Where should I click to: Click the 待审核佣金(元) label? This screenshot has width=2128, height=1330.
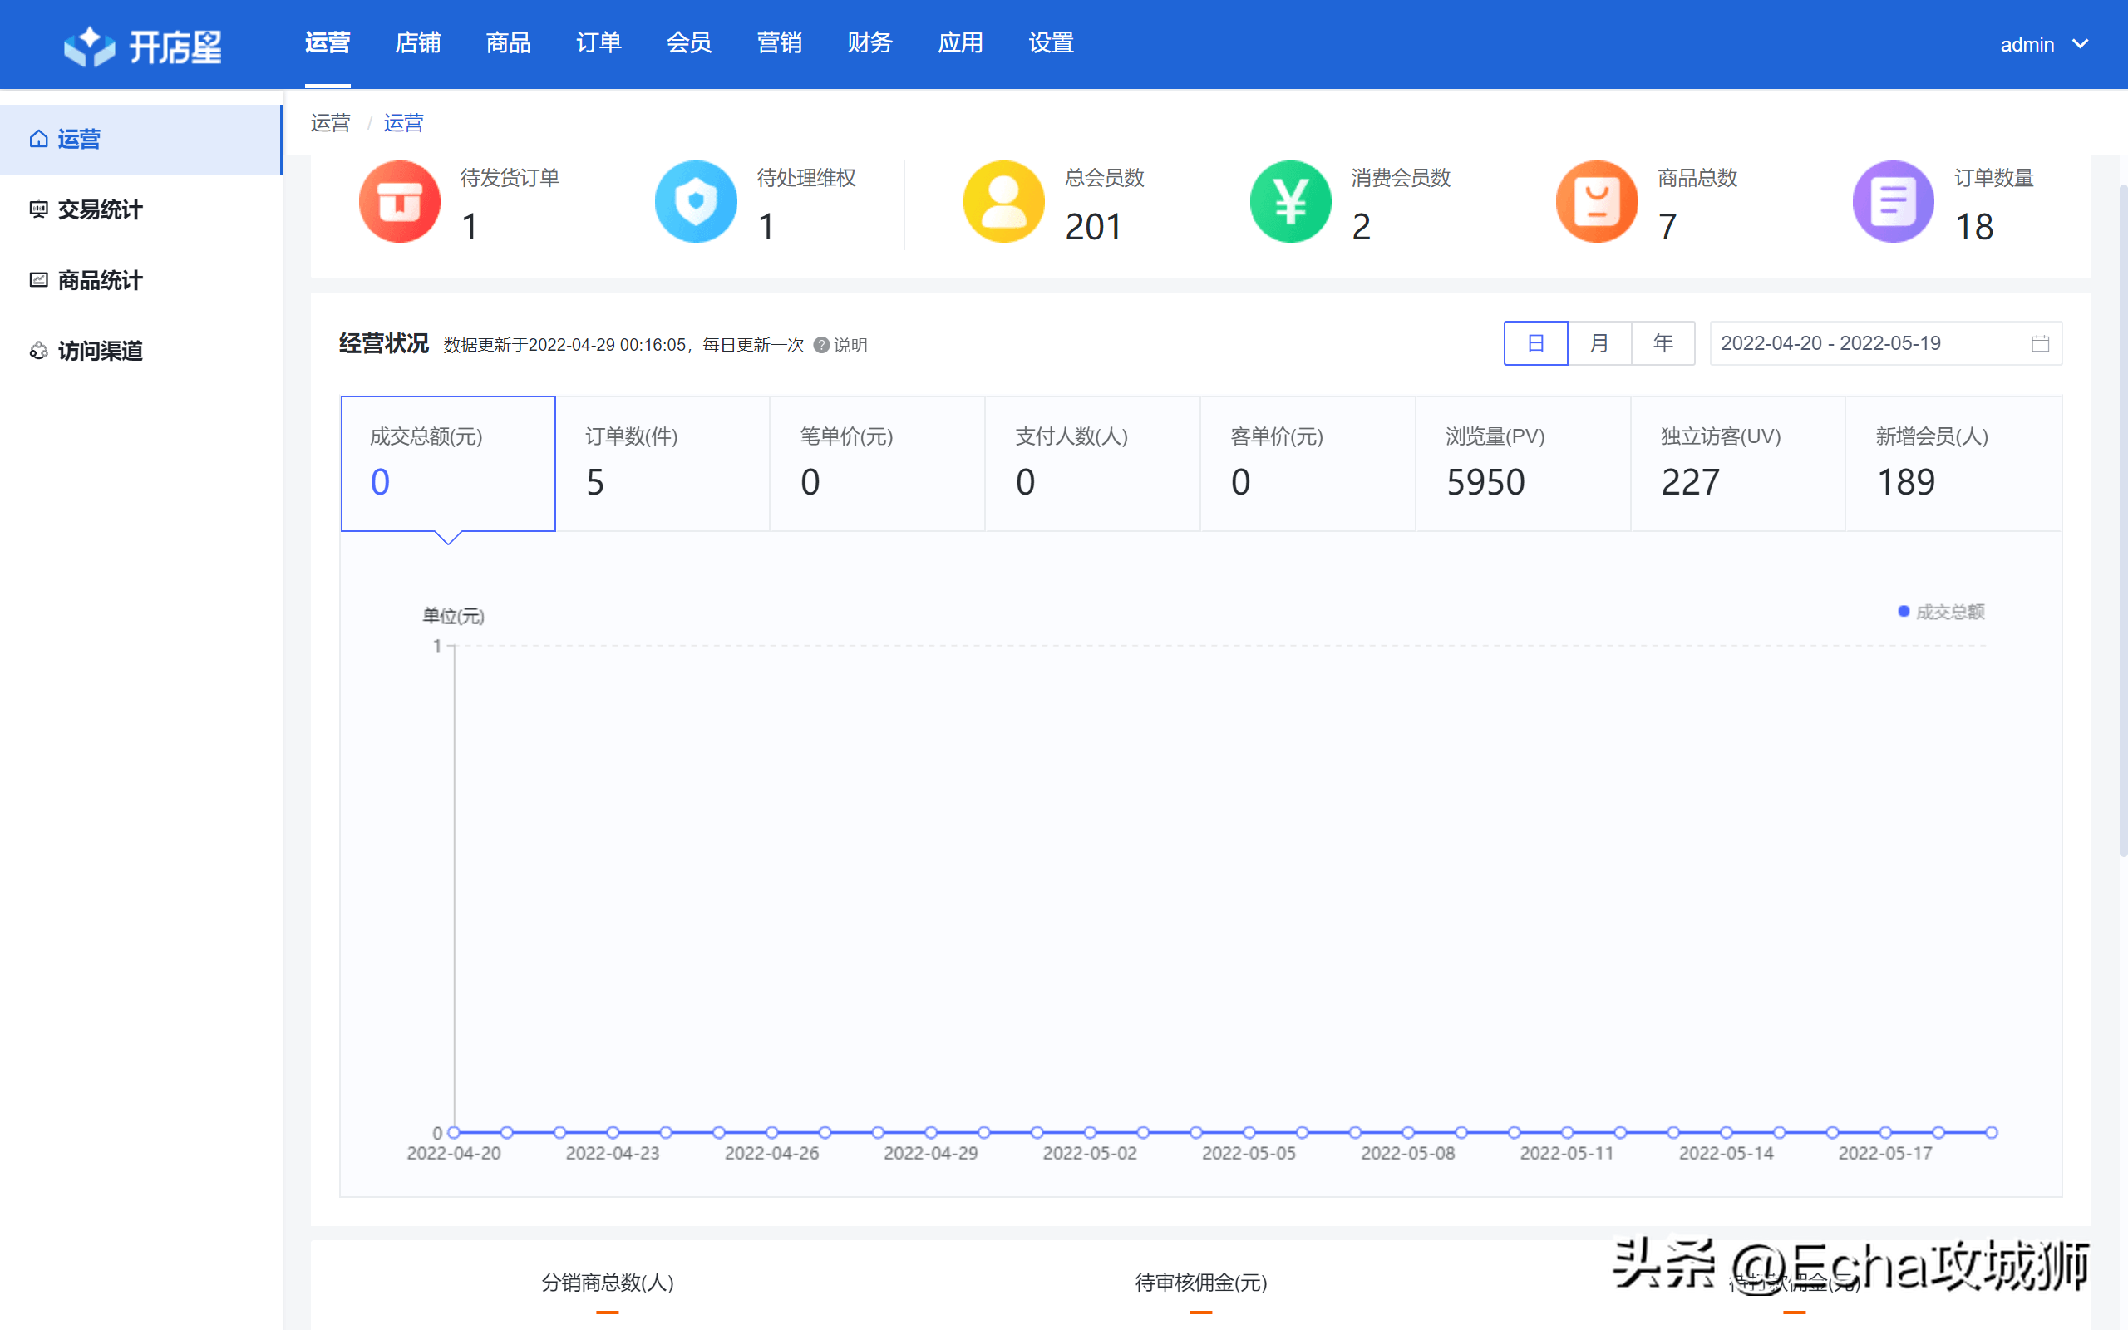click(x=1201, y=1283)
